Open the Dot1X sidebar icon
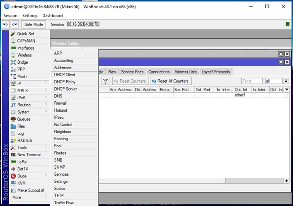The image size is (293, 206). click(x=13, y=169)
